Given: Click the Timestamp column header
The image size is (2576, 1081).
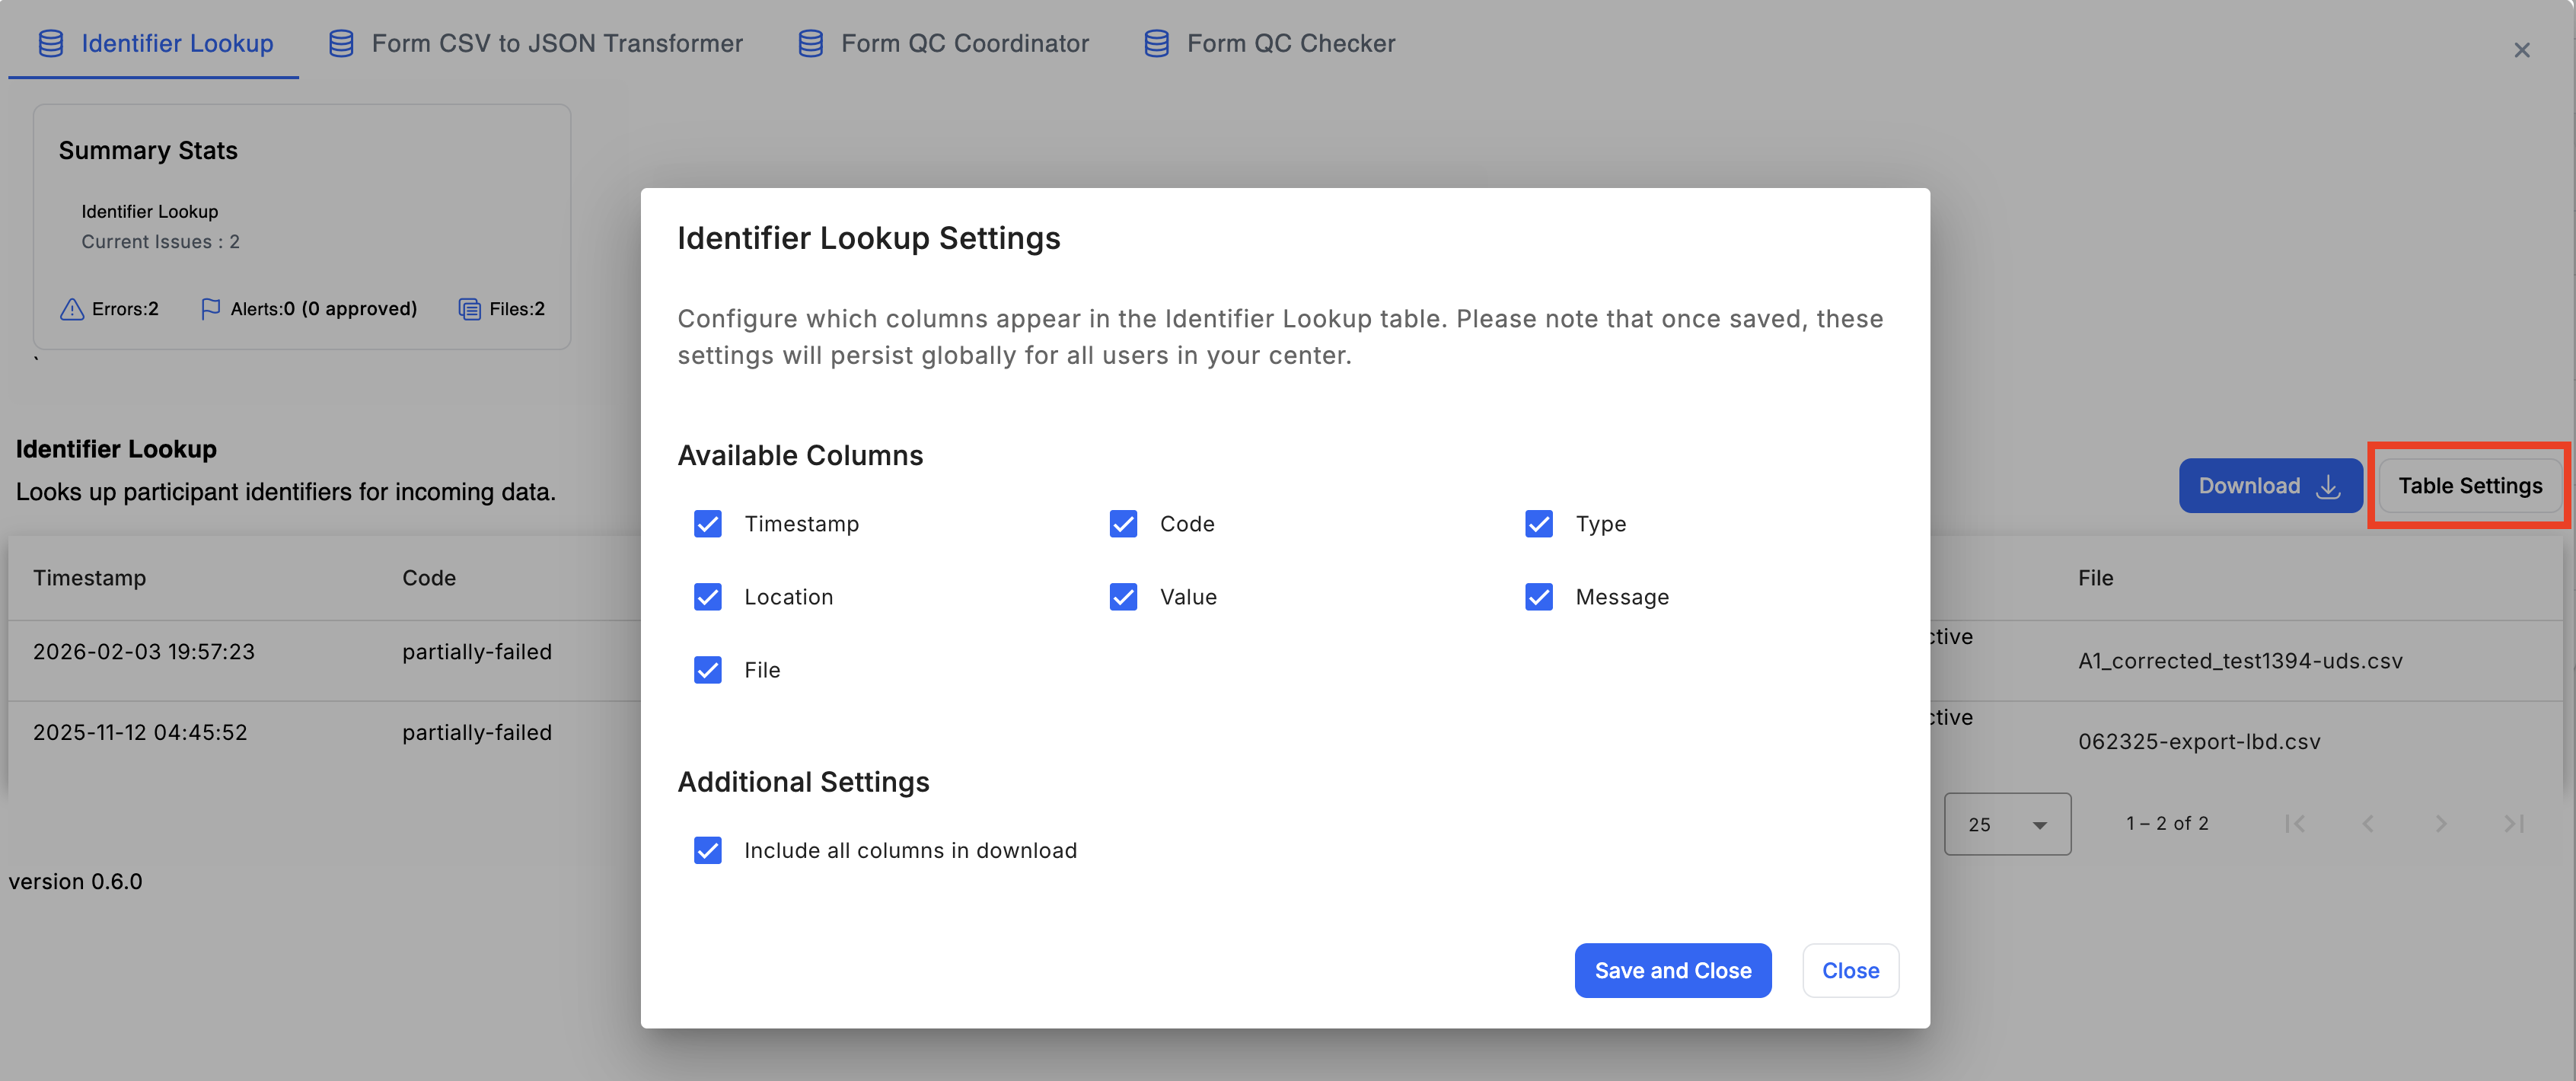Looking at the screenshot, I should click(x=89, y=578).
